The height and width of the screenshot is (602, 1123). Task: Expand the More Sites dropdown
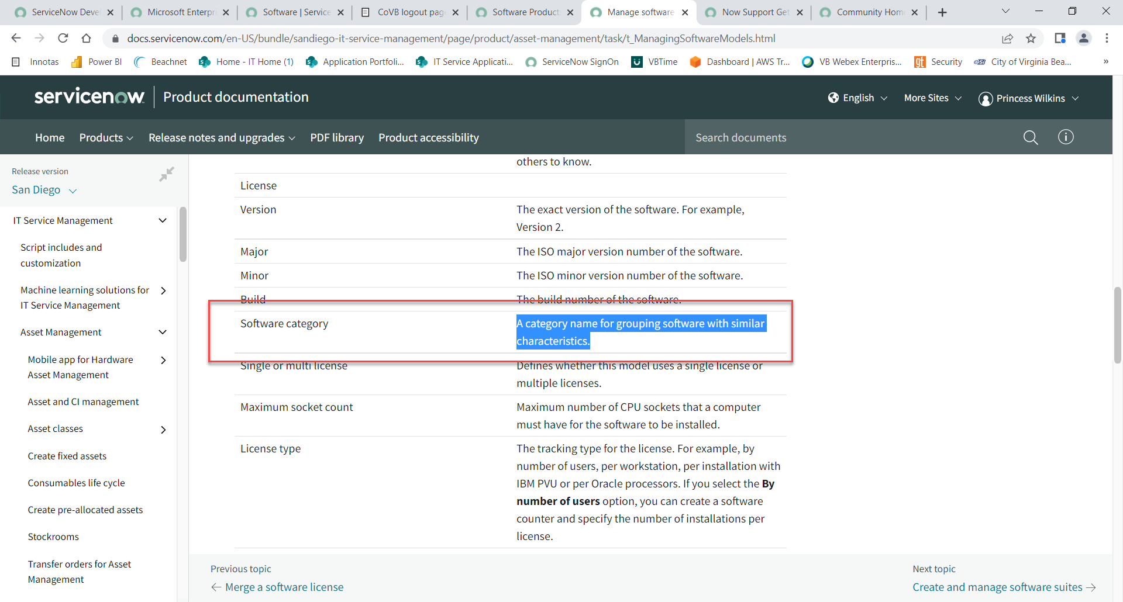(932, 98)
